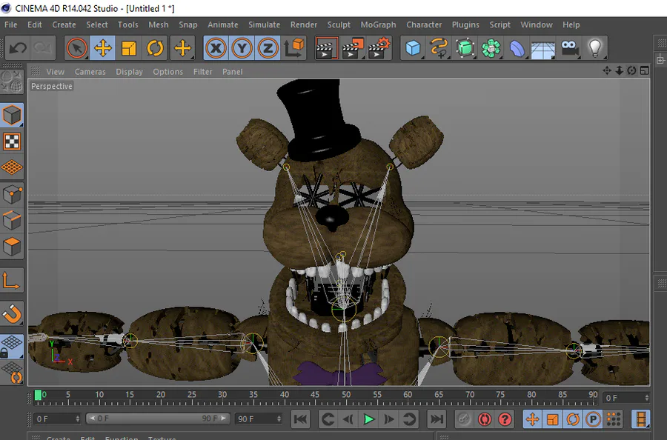Select the Scale tool in top toolbar
The image size is (667, 440).
(129, 47)
